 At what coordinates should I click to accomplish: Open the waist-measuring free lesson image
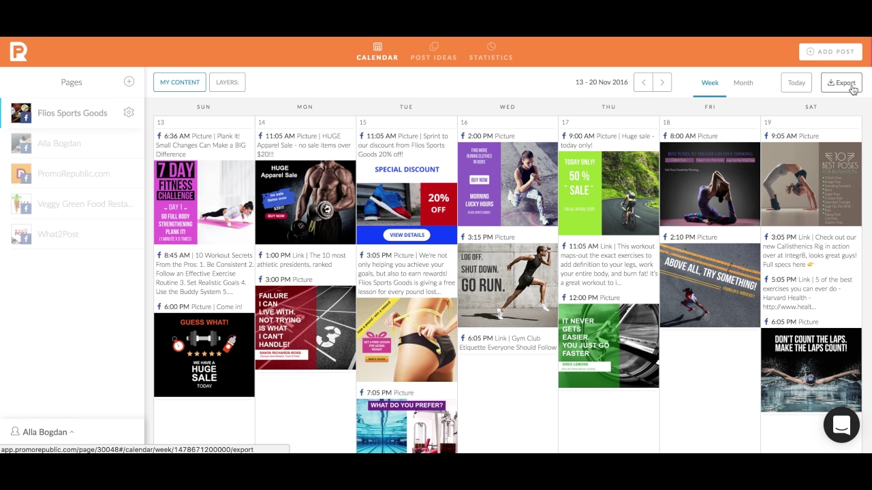pyautogui.click(x=407, y=340)
